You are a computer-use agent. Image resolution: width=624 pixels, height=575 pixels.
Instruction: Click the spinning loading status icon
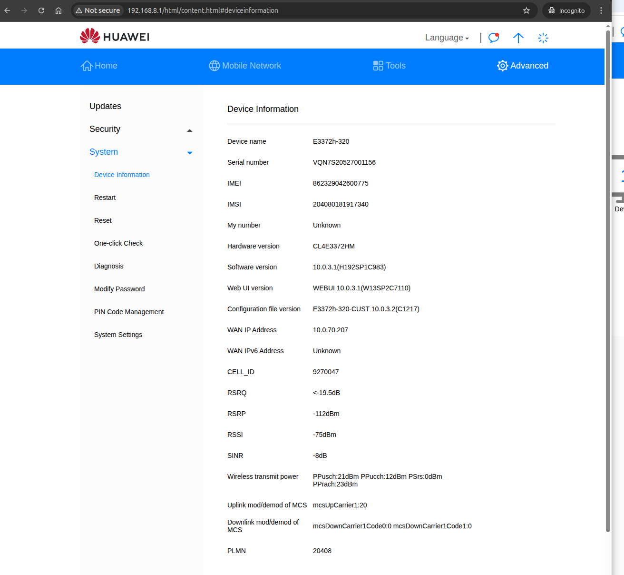pos(543,38)
